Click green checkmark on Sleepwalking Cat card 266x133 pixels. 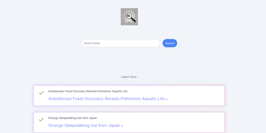point(41,119)
